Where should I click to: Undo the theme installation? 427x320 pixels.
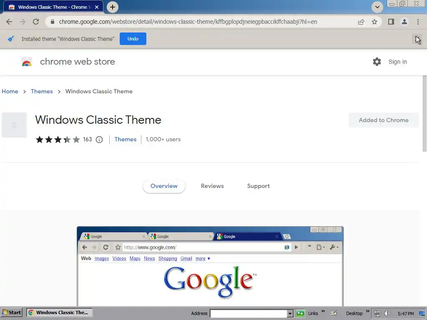133,39
